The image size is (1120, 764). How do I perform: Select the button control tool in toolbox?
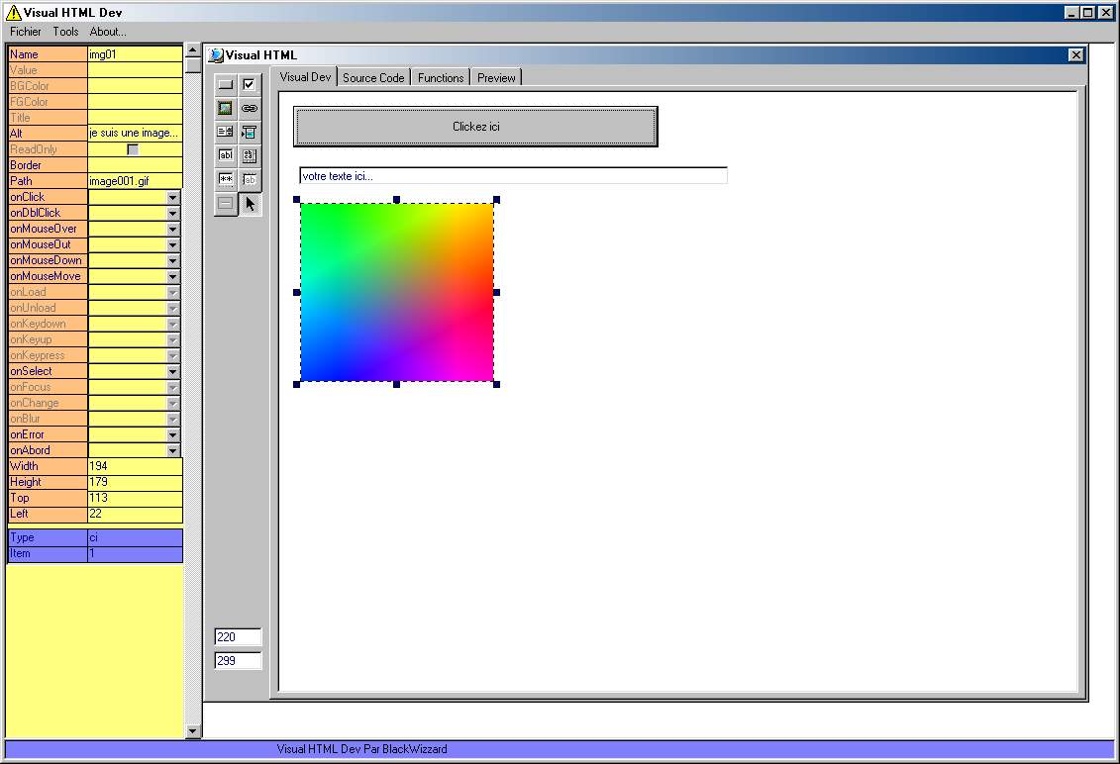click(226, 85)
